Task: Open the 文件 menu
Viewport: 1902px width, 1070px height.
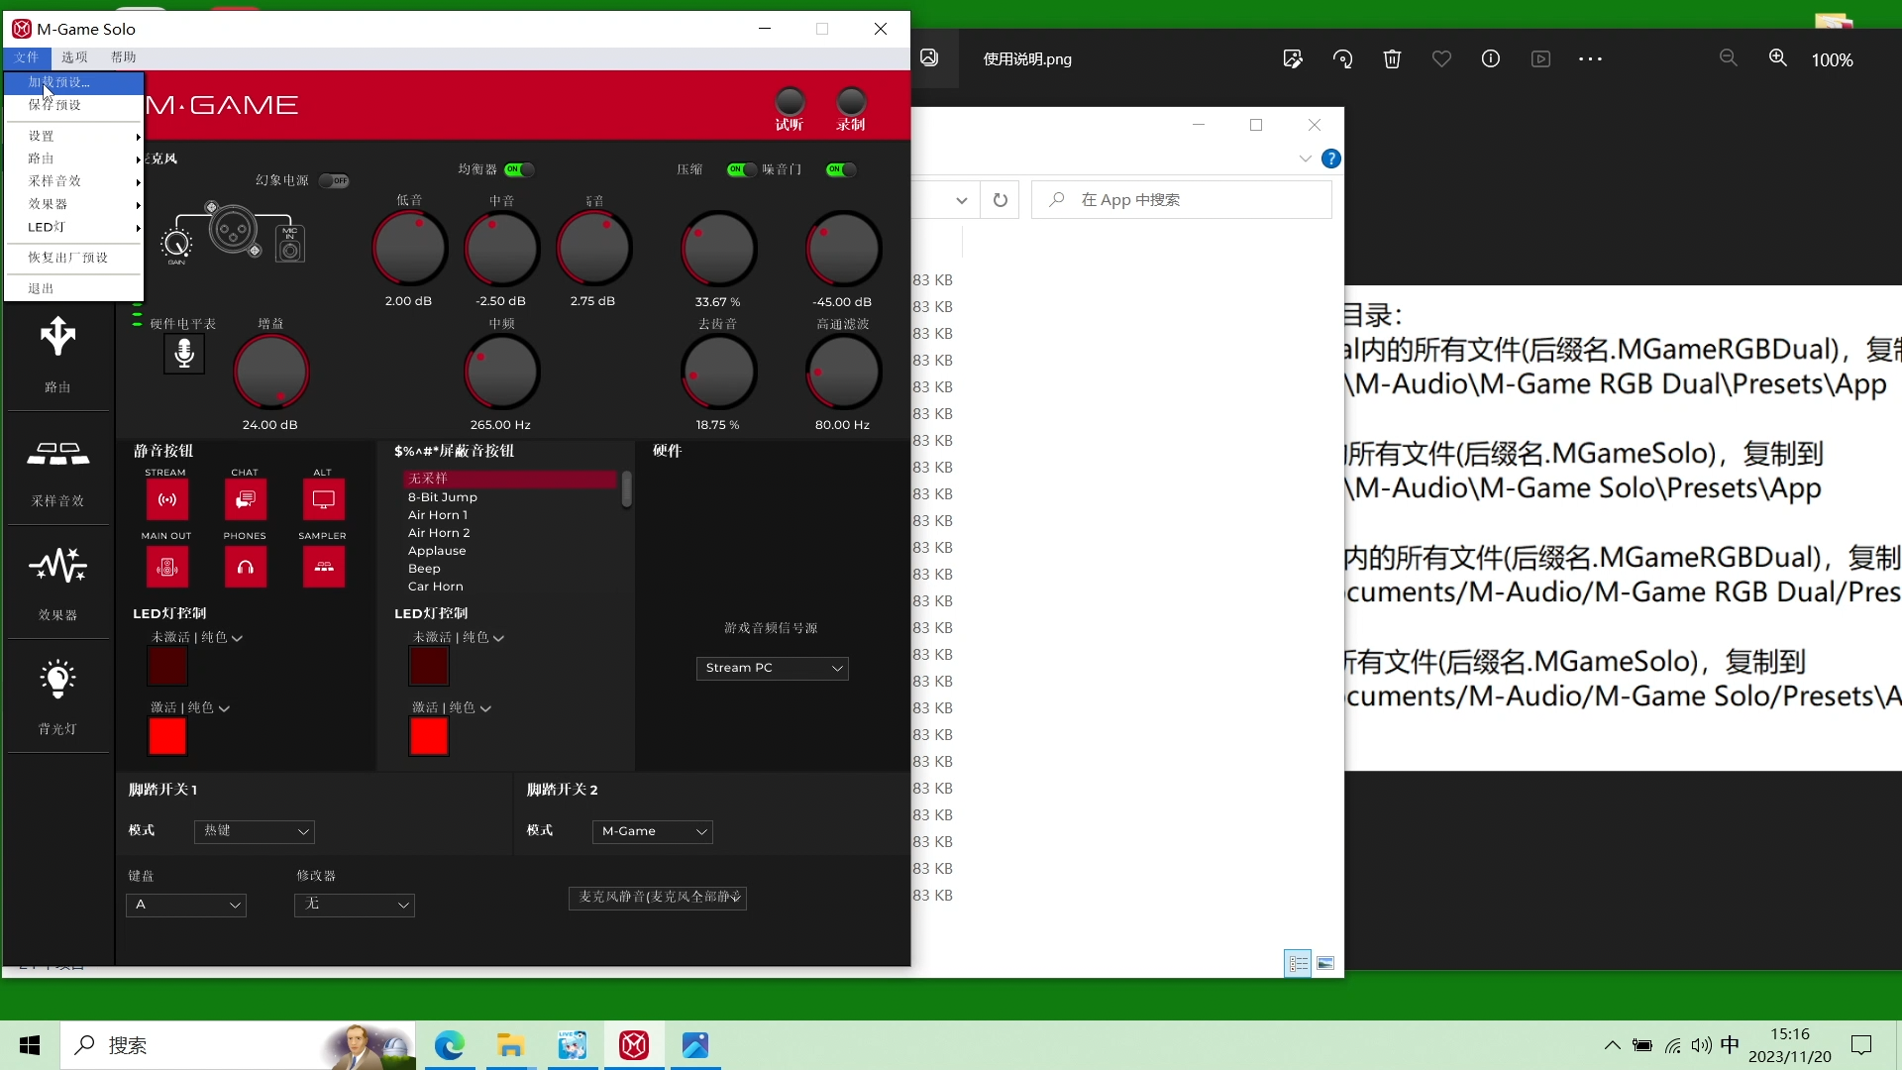Action: click(27, 57)
